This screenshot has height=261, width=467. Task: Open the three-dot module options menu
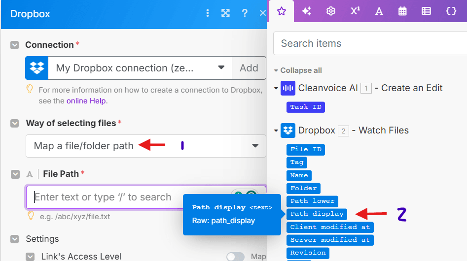coord(208,13)
